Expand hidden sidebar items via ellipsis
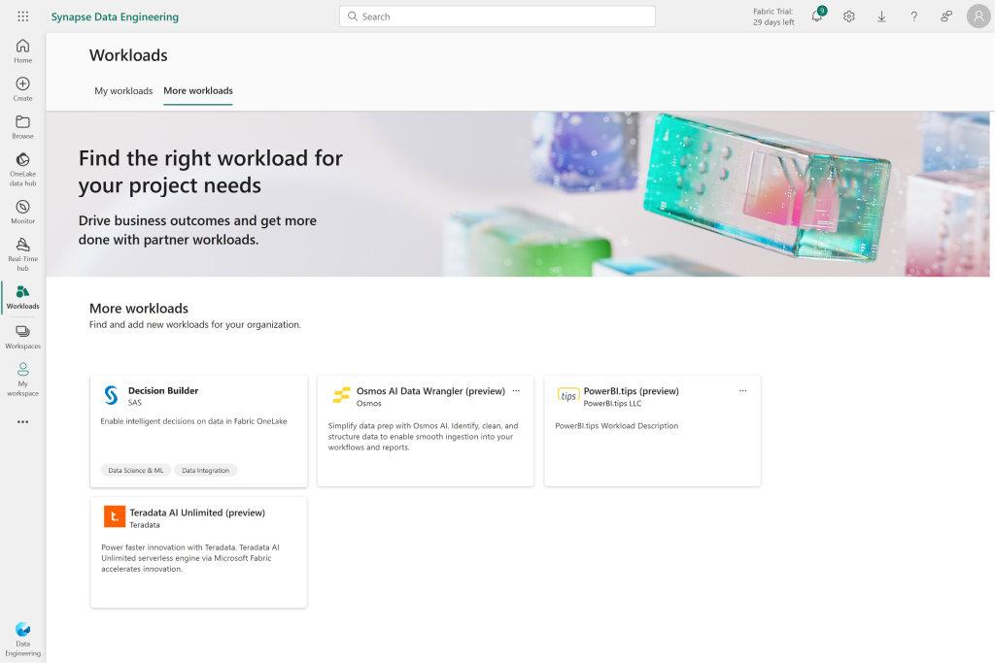Viewport: 995px width, 663px height. 21,421
